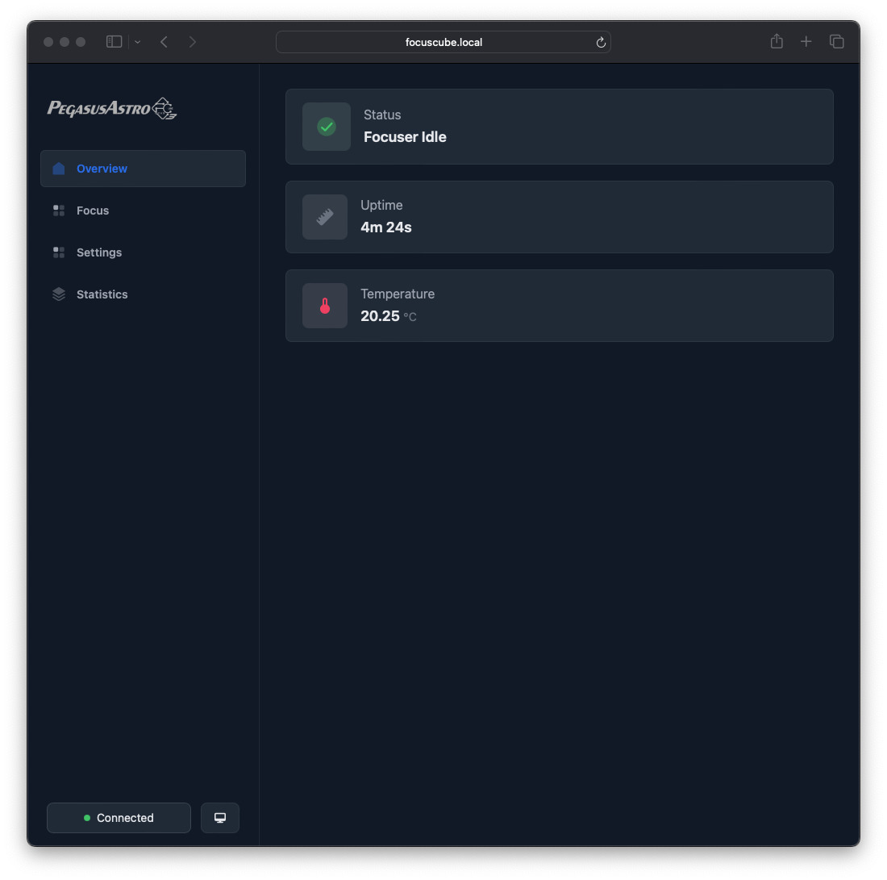View the Statistics section
This screenshot has width=887, height=880.
pos(143,294)
